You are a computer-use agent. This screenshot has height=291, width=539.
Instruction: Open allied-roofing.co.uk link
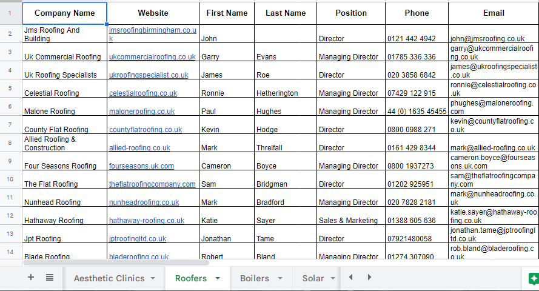tap(139, 148)
